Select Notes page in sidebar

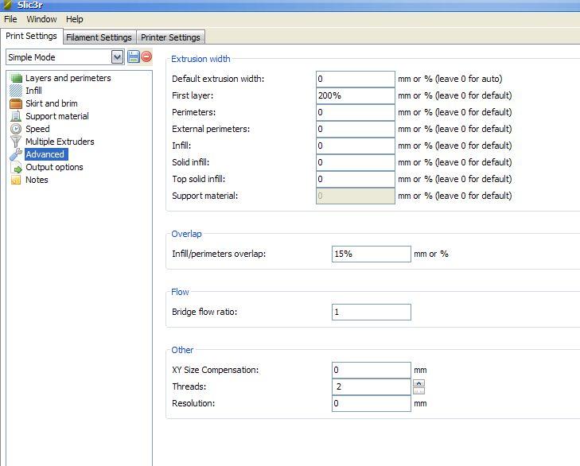pos(37,180)
